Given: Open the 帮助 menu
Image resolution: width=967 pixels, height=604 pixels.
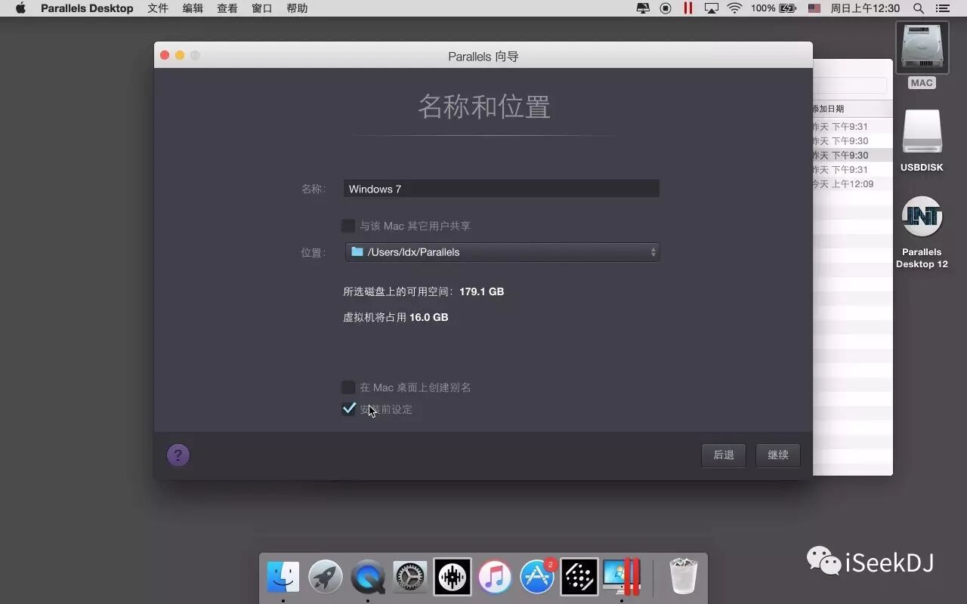Looking at the screenshot, I should coord(297,8).
